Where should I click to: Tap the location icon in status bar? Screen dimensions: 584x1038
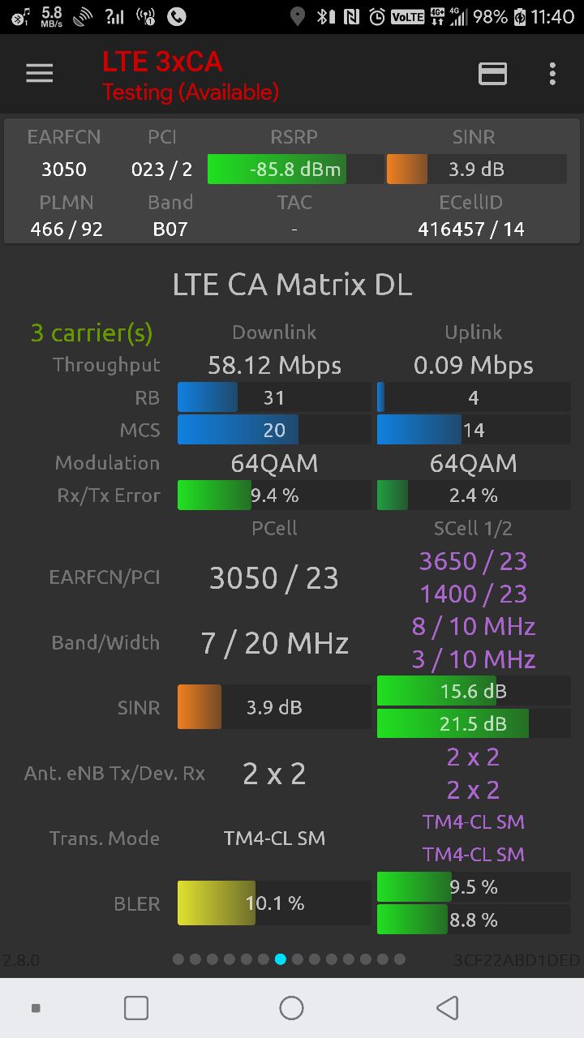coord(298,16)
